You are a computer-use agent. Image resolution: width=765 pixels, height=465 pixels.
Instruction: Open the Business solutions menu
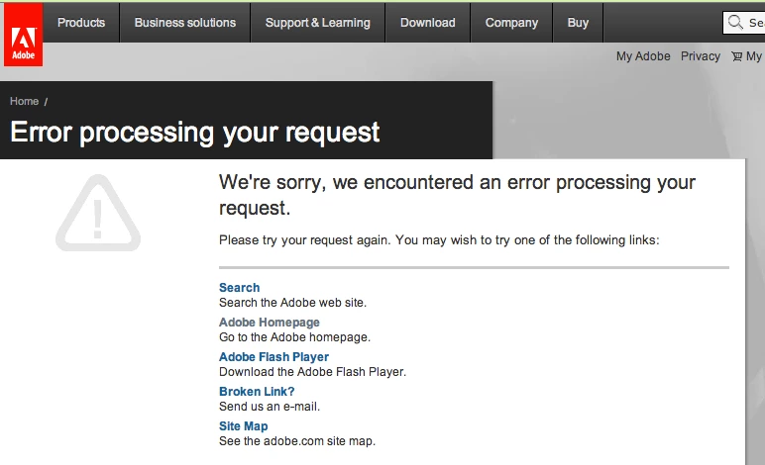pyautogui.click(x=185, y=23)
